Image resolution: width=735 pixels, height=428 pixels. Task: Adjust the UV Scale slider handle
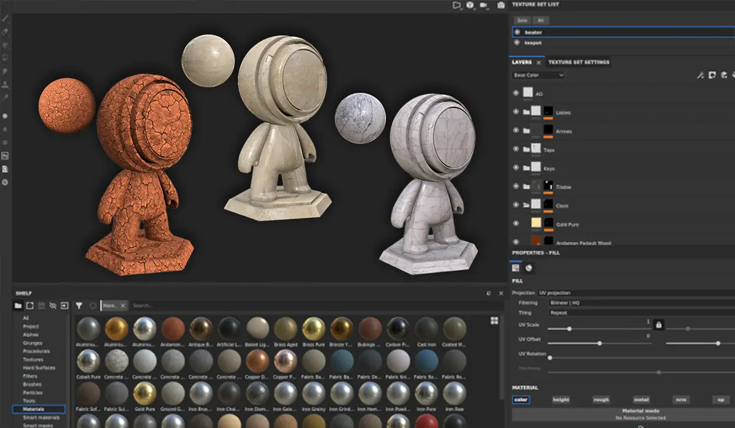569,329
